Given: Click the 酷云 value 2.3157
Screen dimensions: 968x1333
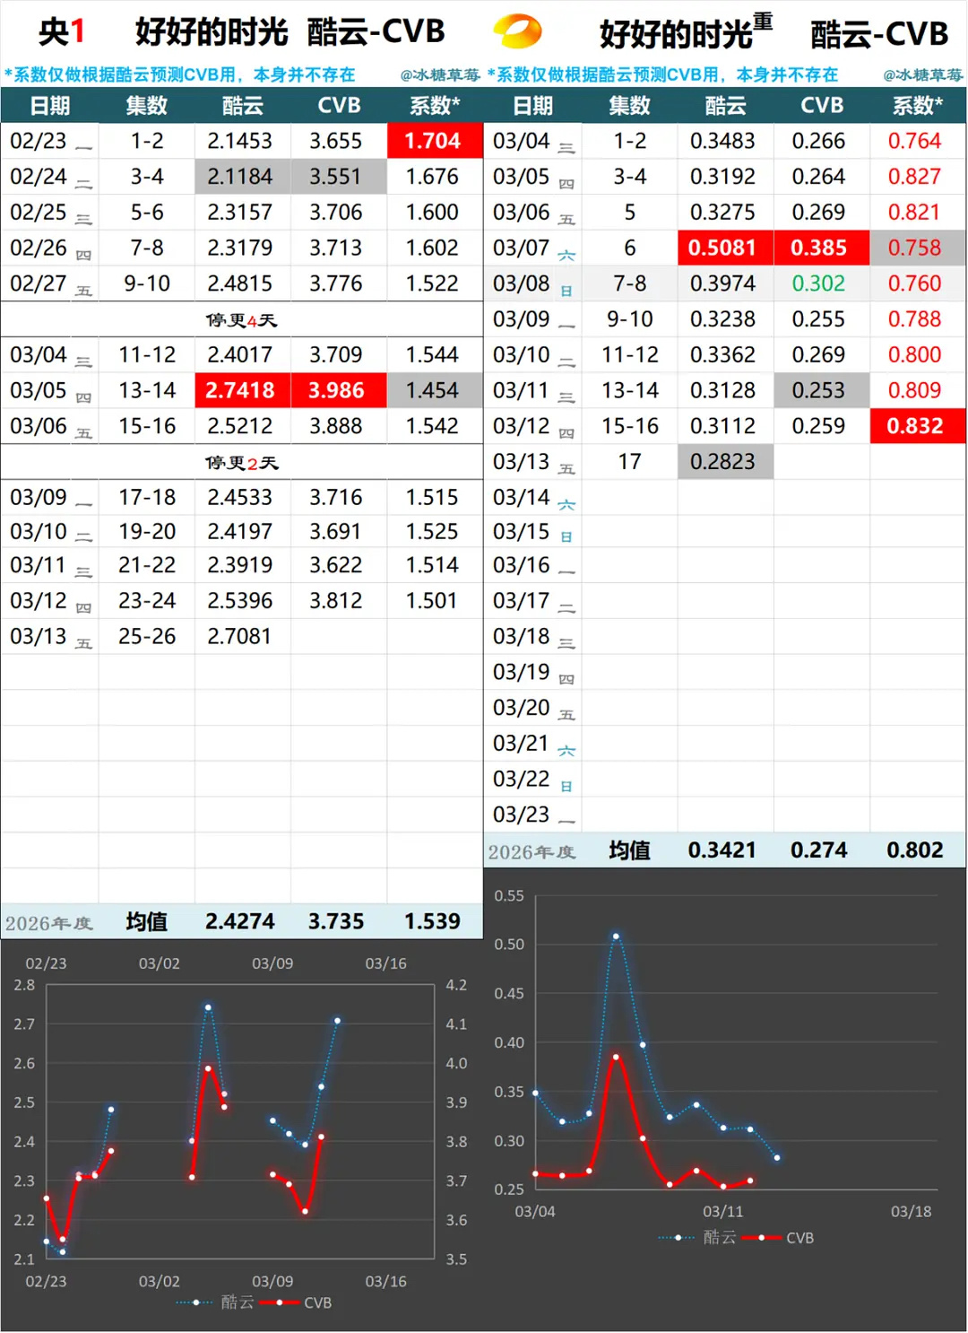Looking at the screenshot, I should (239, 213).
